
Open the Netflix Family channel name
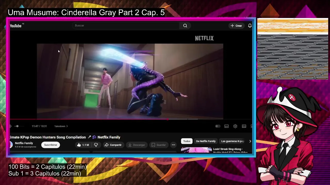click(x=24, y=143)
